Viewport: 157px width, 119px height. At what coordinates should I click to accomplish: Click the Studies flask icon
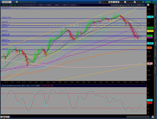click(x=135, y=2)
